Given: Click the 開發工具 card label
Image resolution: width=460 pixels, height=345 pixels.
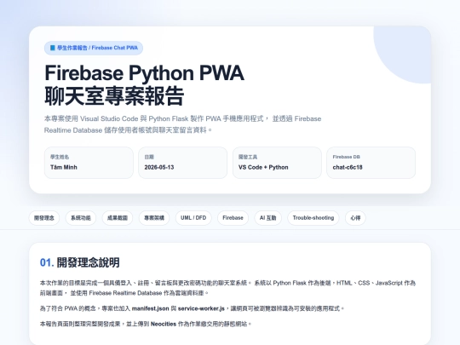Looking at the screenshot, I should 248,157.
